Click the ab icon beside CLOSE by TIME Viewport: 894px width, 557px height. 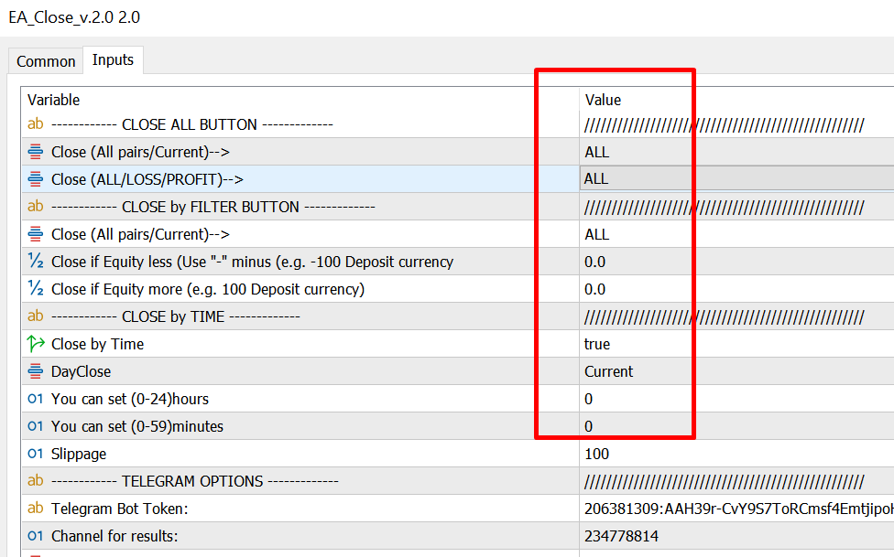tap(36, 316)
